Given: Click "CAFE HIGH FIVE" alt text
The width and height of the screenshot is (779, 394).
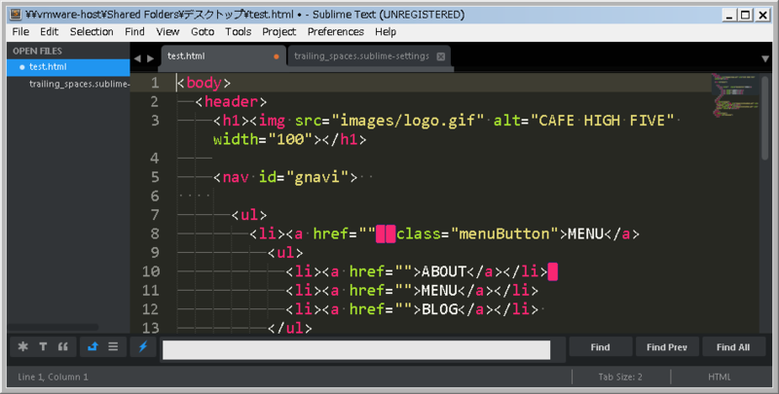Looking at the screenshot, I should click(x=602, y=121).
